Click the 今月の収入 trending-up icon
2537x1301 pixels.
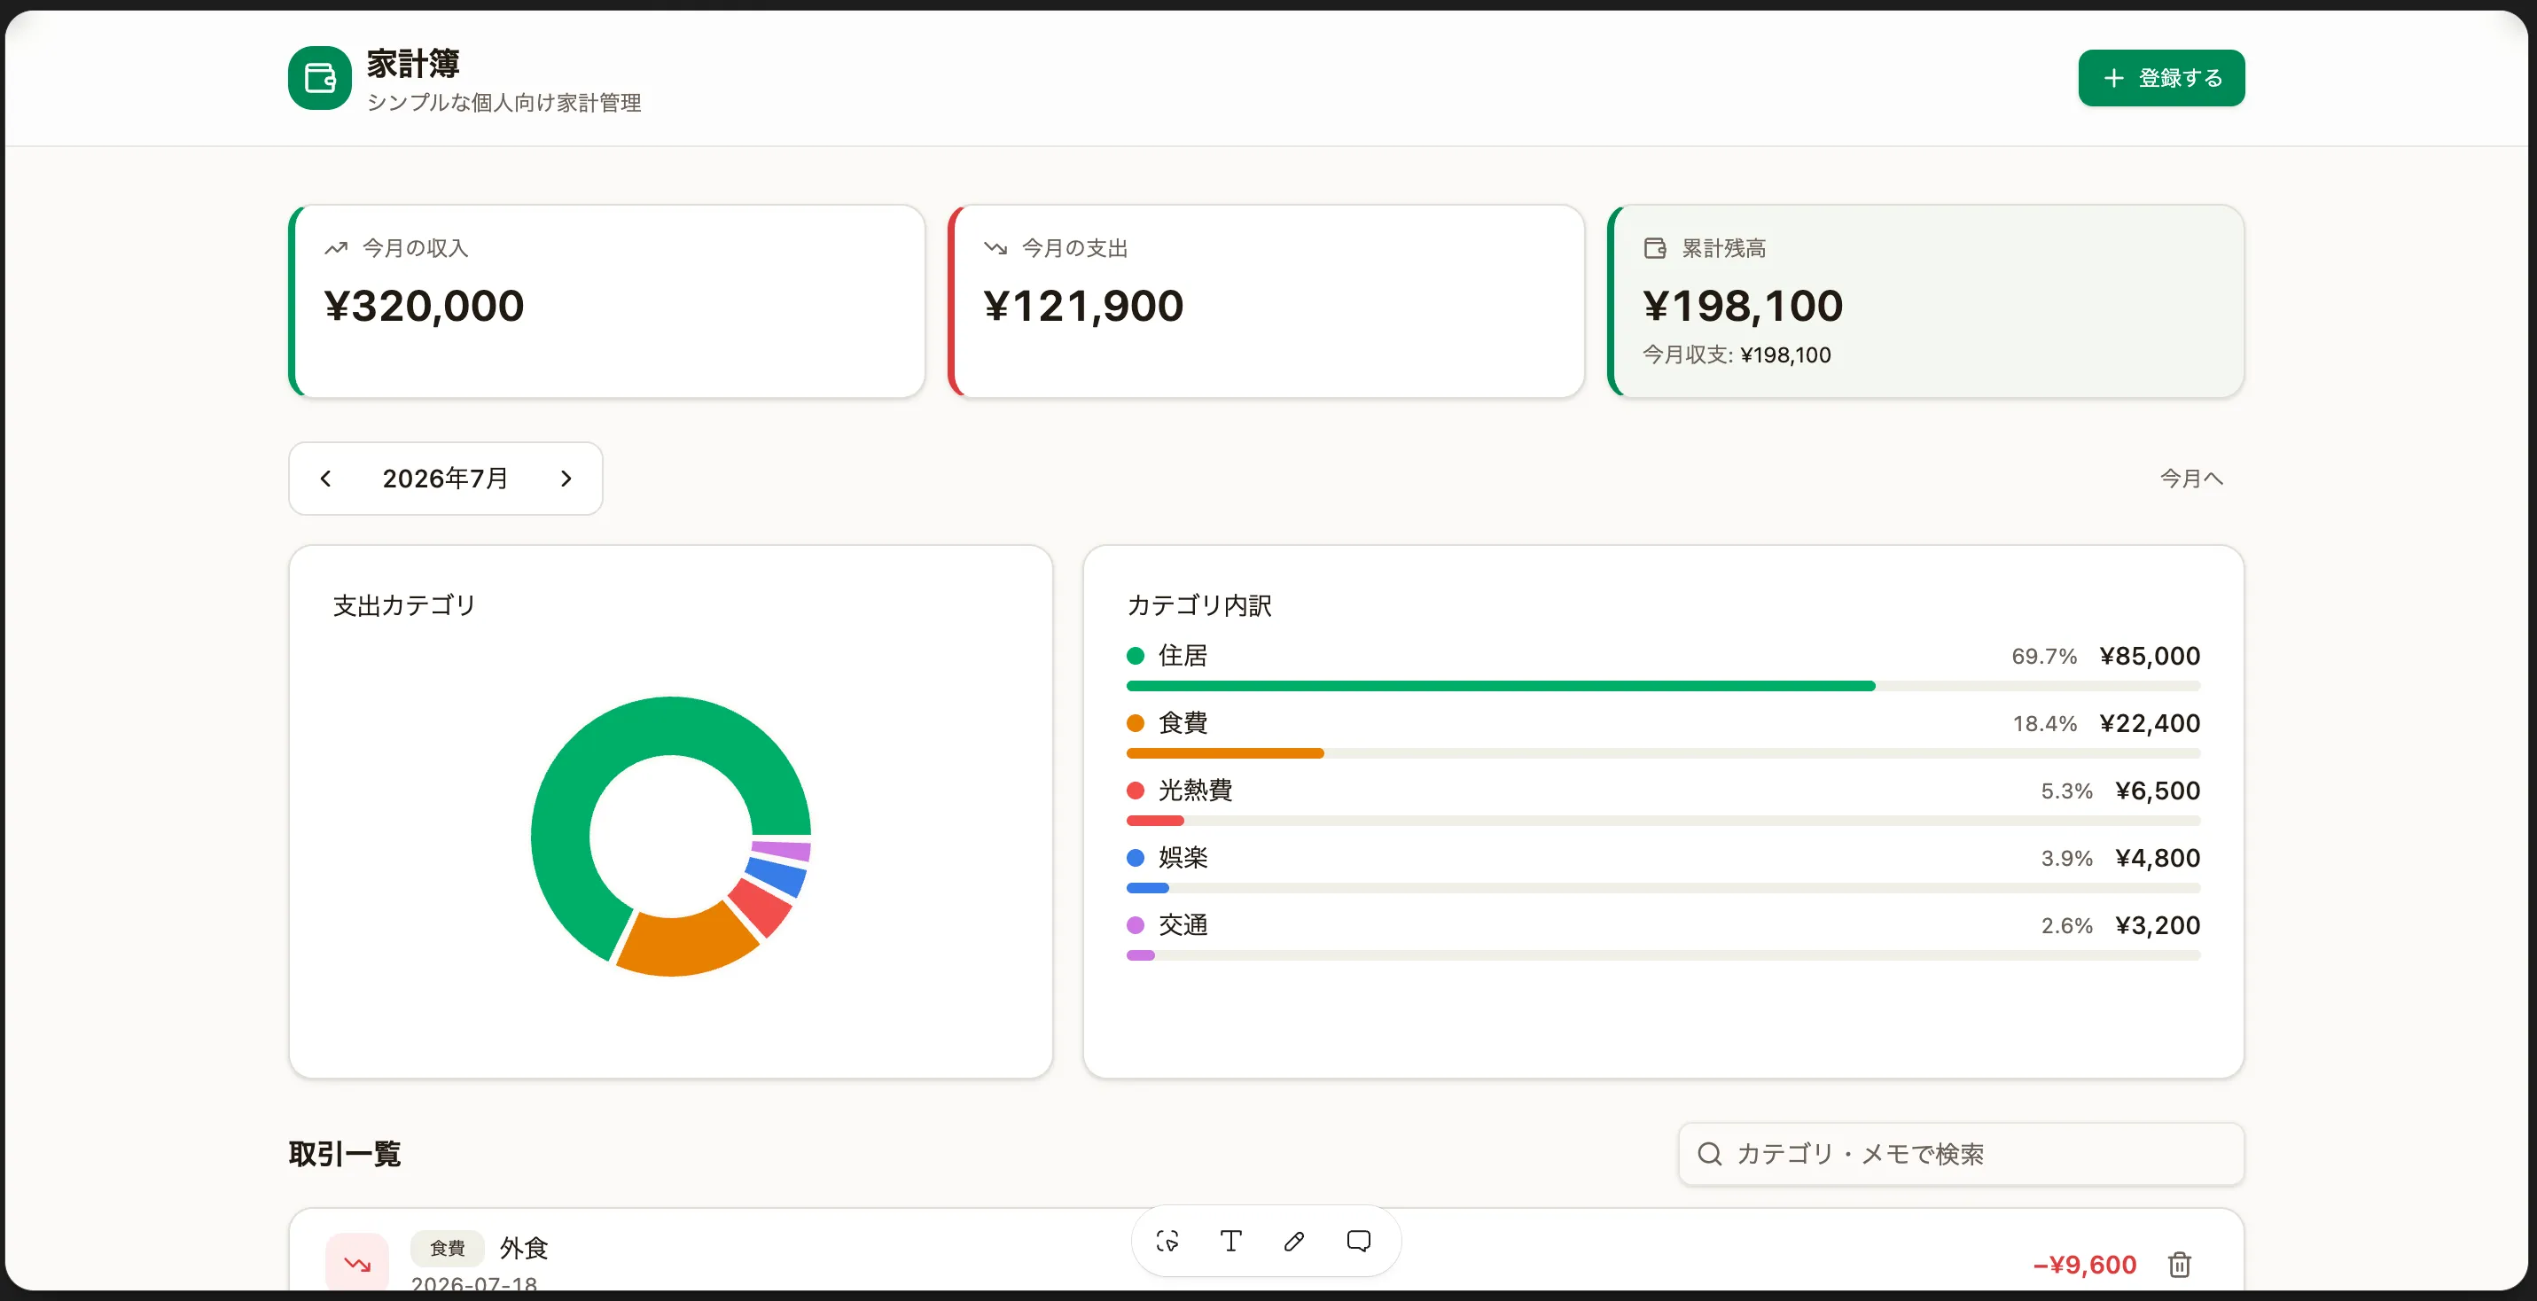click(x=336, y=248)
